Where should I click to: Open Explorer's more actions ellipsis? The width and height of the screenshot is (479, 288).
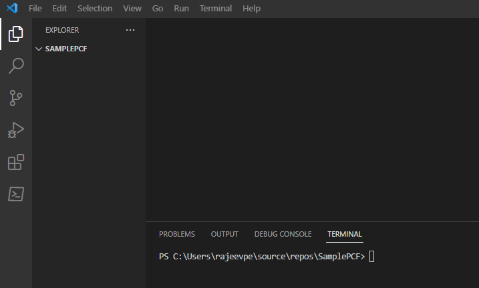tap(130, 30)
